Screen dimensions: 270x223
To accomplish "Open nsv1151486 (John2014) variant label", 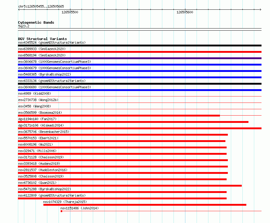I will (x=79, y=208).
